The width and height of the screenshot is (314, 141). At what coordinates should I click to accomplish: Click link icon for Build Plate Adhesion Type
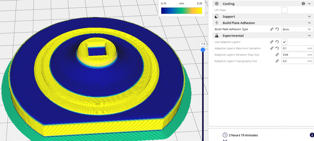272,29
